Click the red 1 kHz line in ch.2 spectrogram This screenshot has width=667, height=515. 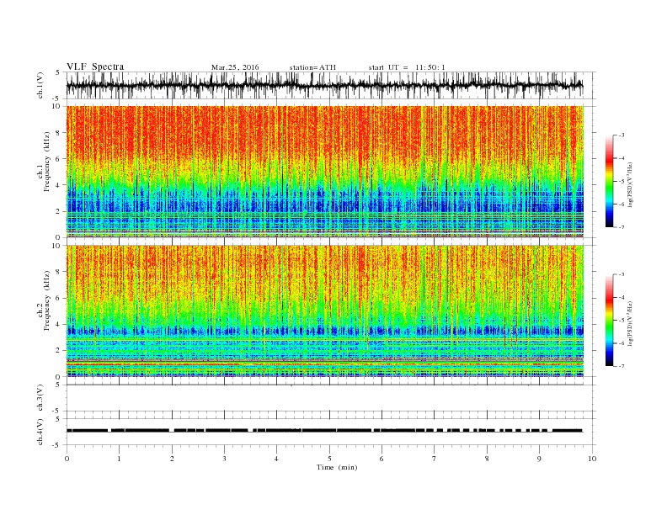325,364
